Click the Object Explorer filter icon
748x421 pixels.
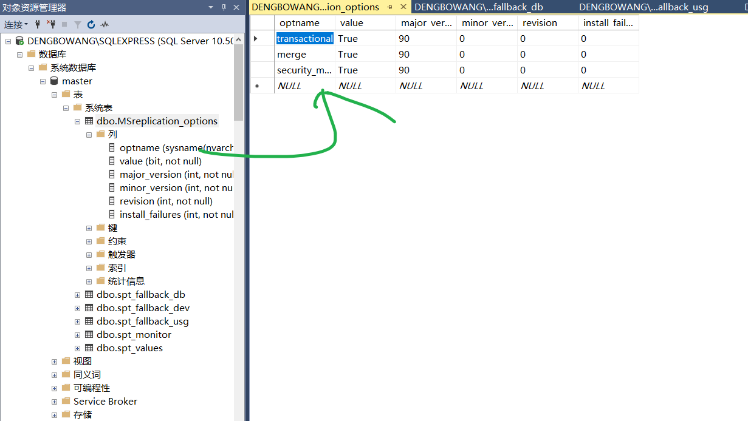tap(79, 24)
